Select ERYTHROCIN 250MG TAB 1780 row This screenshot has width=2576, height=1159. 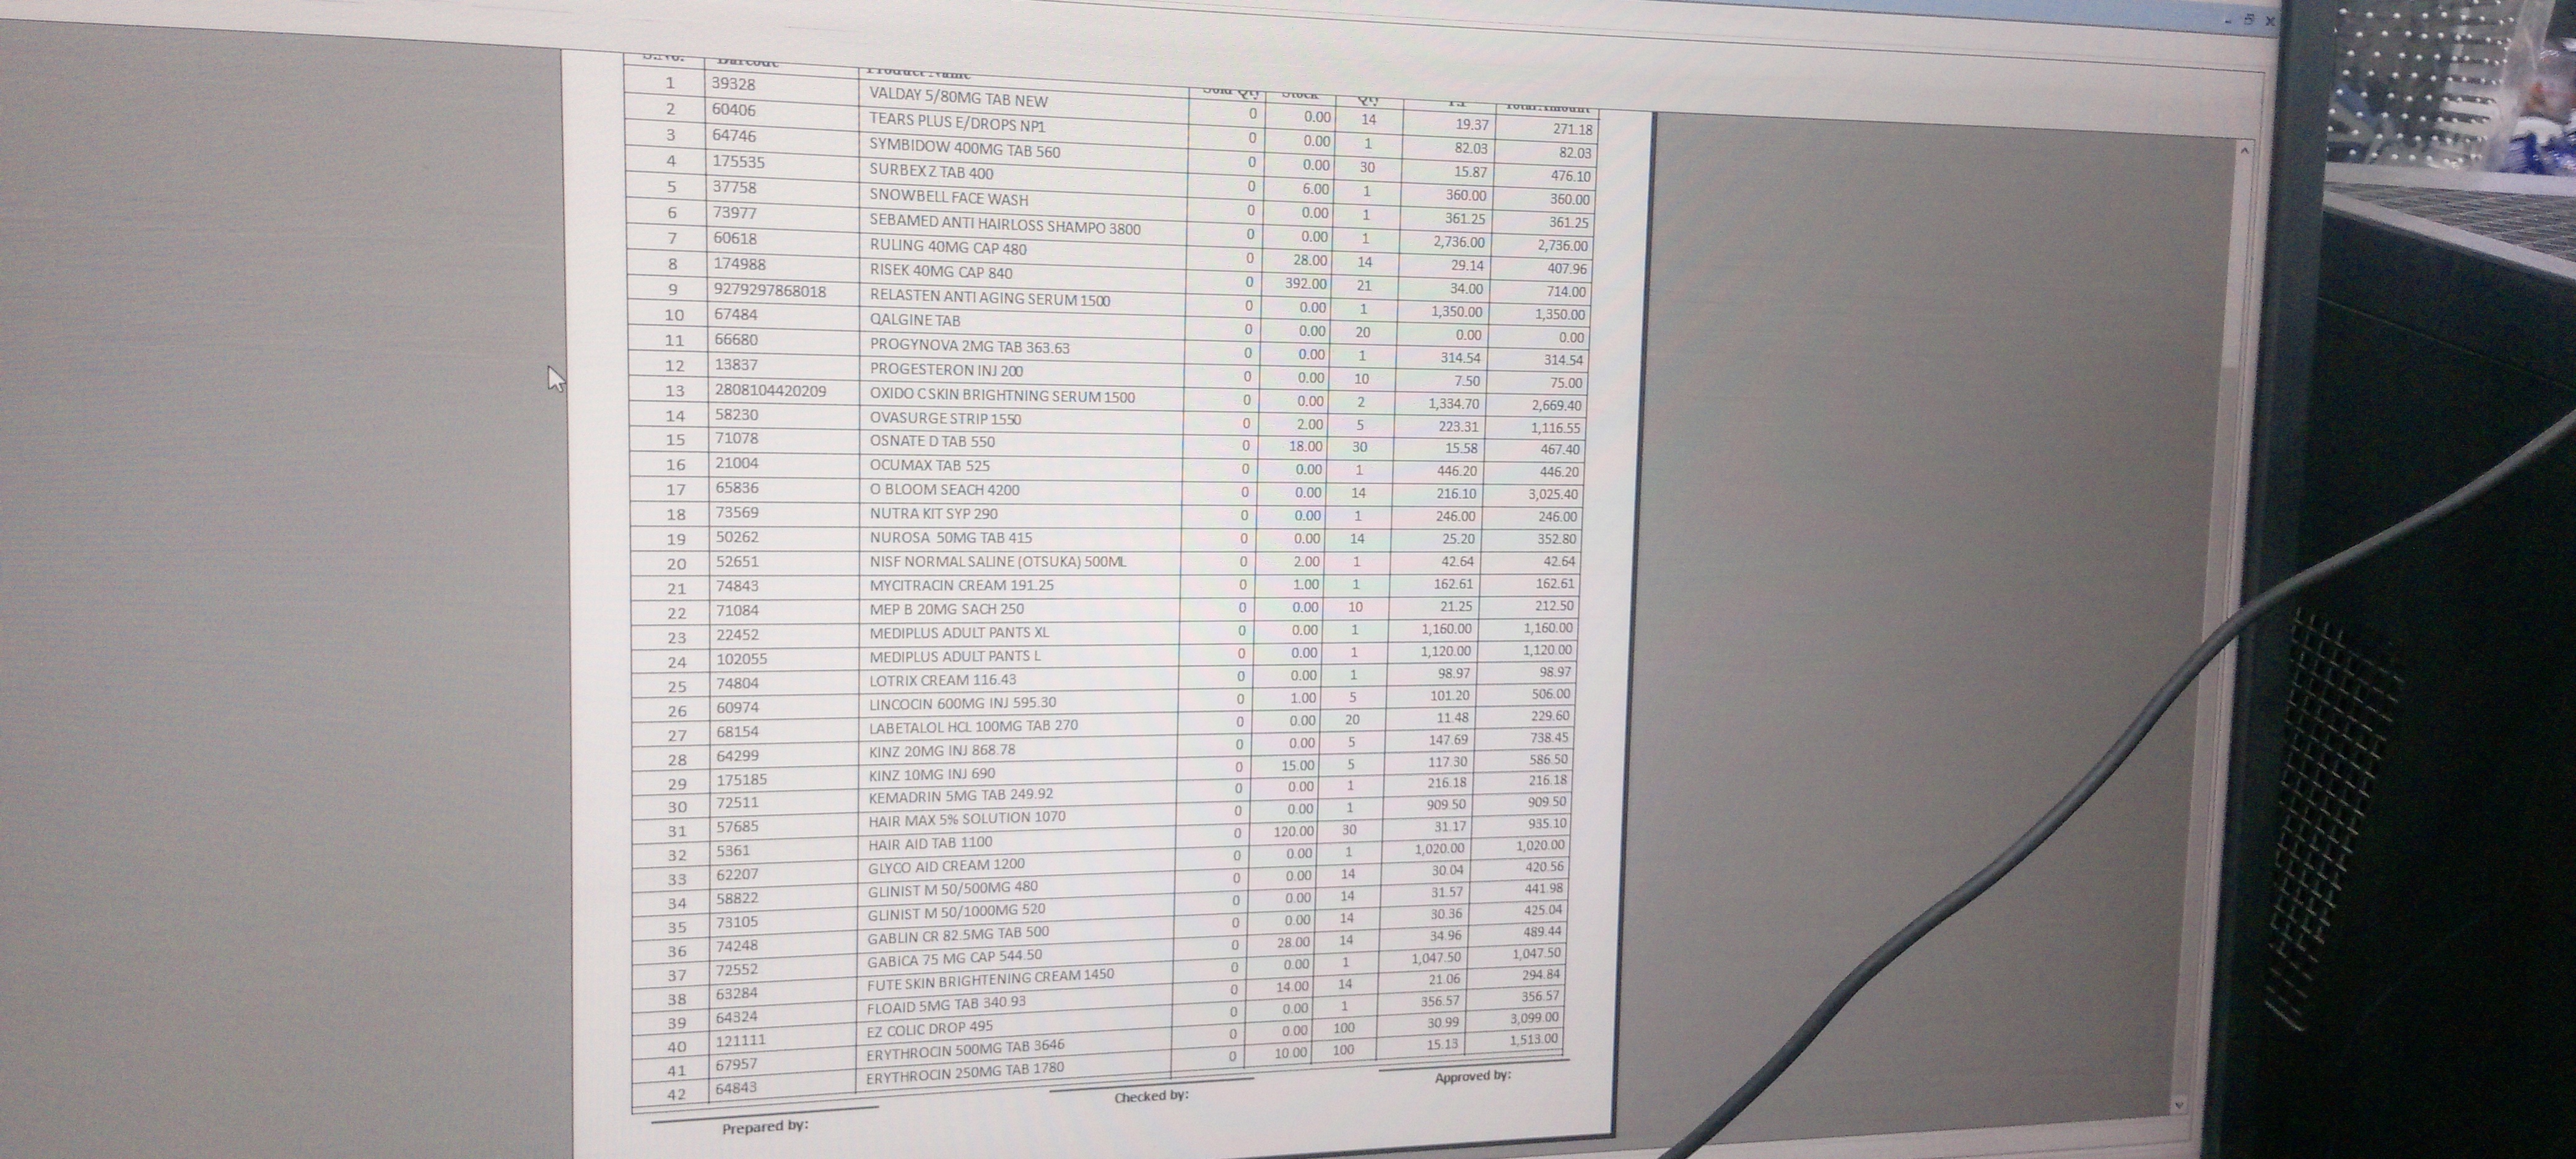(x=964, y=1069)
